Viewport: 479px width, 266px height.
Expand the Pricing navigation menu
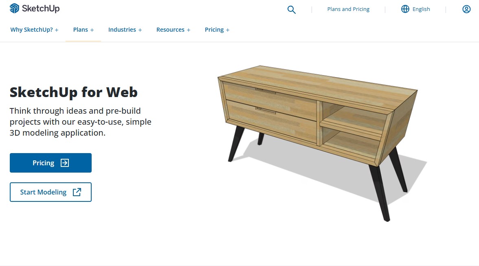[x=217, y=30]
